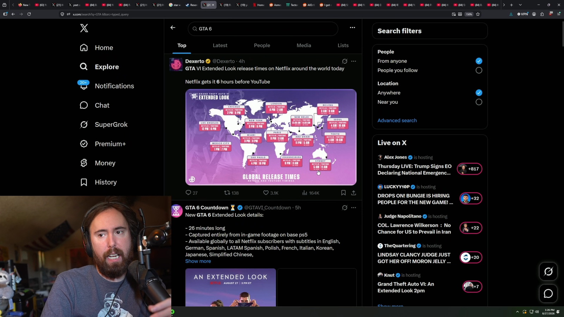Click the X logo in sidebar

(x=84, y=28)
